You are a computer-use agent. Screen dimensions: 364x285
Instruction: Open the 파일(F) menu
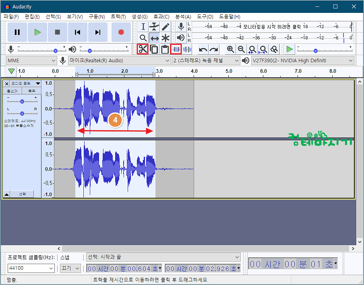[11, 17]
